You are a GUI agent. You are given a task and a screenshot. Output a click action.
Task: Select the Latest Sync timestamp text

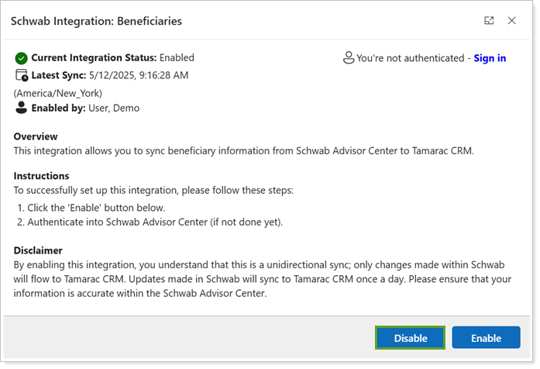tap(144, 75)
